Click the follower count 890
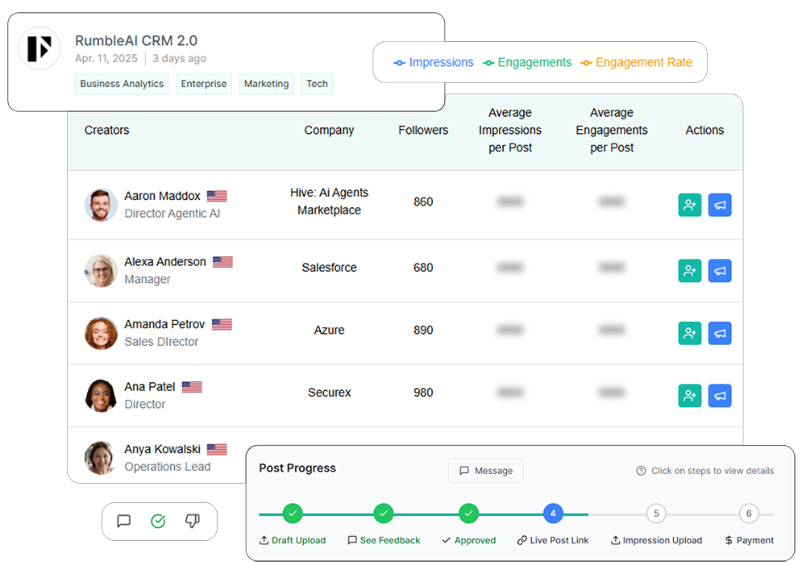 click(x=423, y=331)
